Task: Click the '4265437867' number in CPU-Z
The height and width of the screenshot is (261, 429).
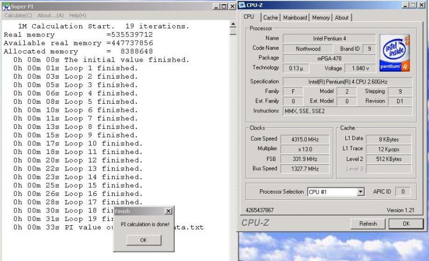Action: 260,210
